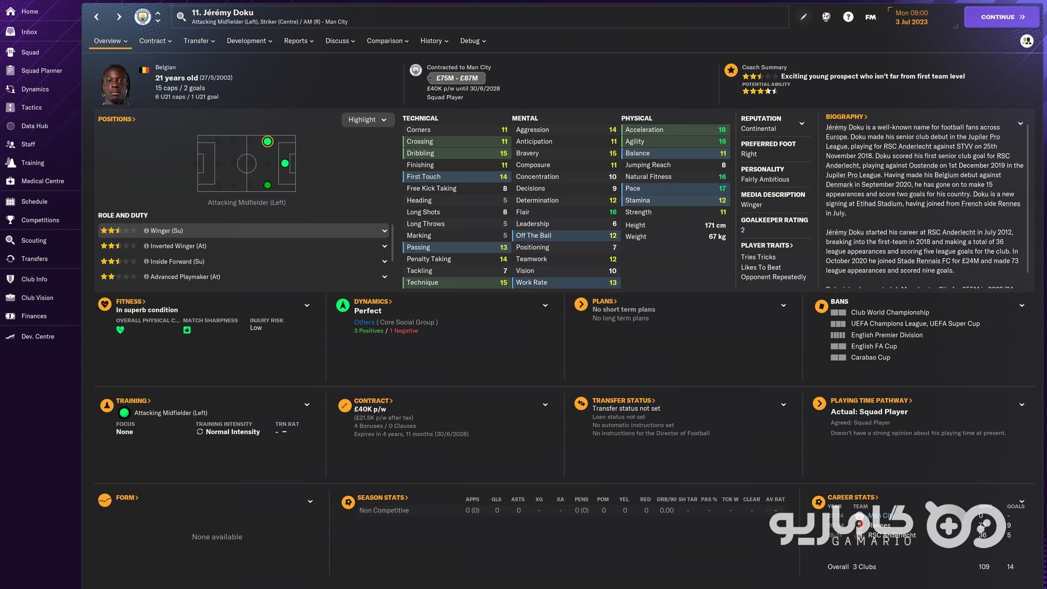Open the help question mark icon
The width and height of the screenshot is (1047, 589).
pyautogui.click(x=848, y=17)
